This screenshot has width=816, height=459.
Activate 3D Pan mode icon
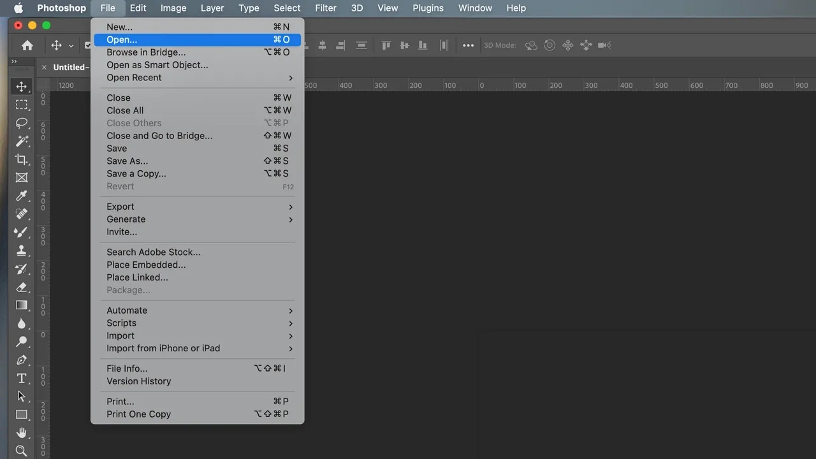point(568,45)
